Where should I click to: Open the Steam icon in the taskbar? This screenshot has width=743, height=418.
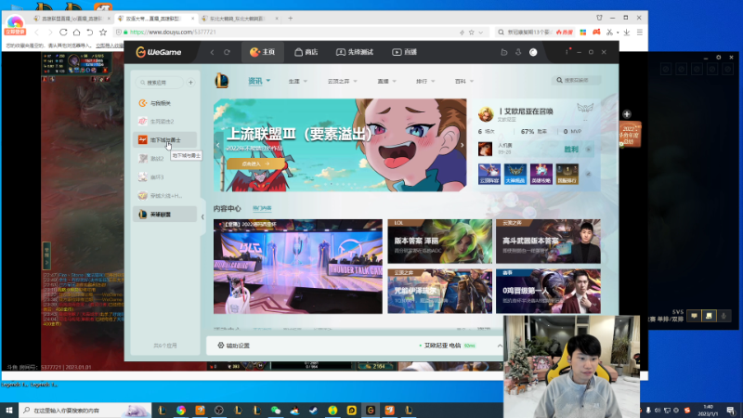click(314, 411)
